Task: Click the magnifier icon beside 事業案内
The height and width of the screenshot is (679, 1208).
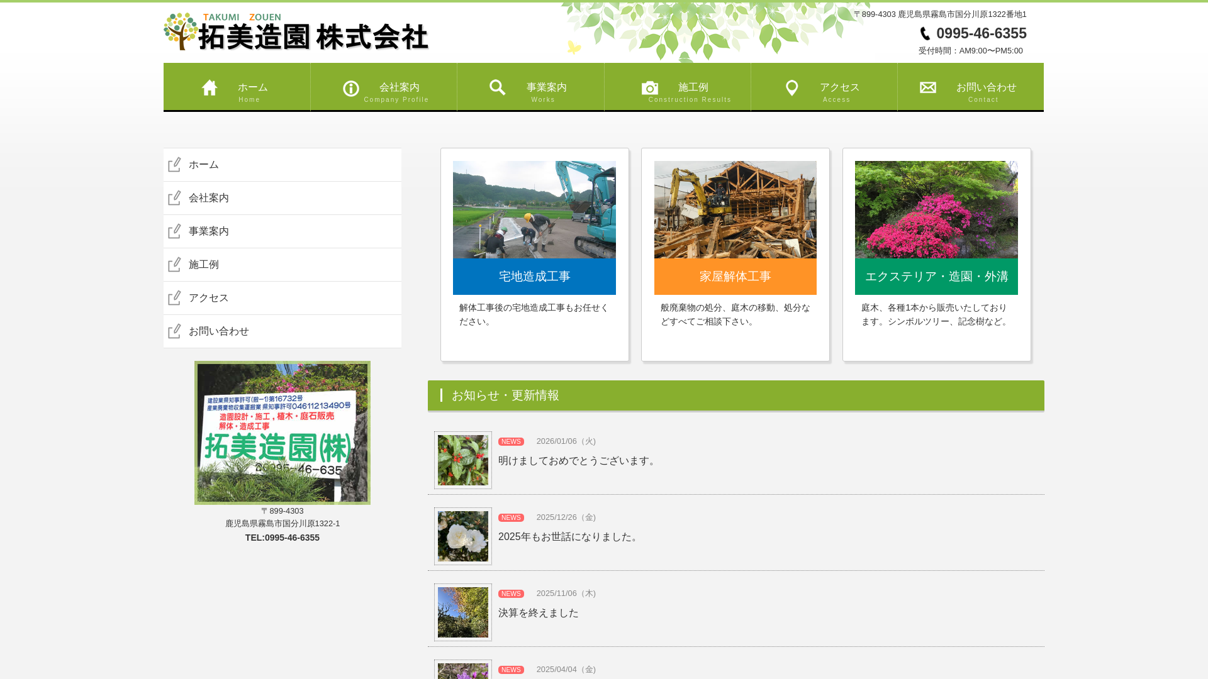Action: (x=498, y=87)
